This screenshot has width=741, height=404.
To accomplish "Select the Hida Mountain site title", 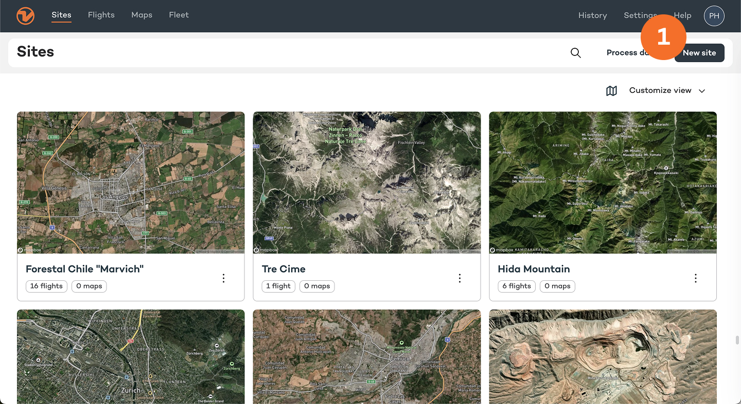I will click(534, 269).
